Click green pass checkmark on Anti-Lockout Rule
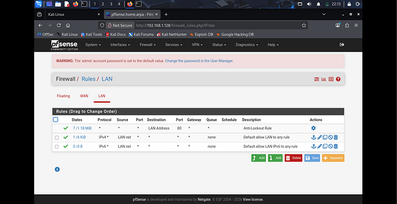The height and width of the screenshot is (204, 397). 66,128
